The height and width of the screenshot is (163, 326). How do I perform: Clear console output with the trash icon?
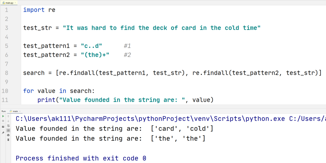(x=8, y=140)
